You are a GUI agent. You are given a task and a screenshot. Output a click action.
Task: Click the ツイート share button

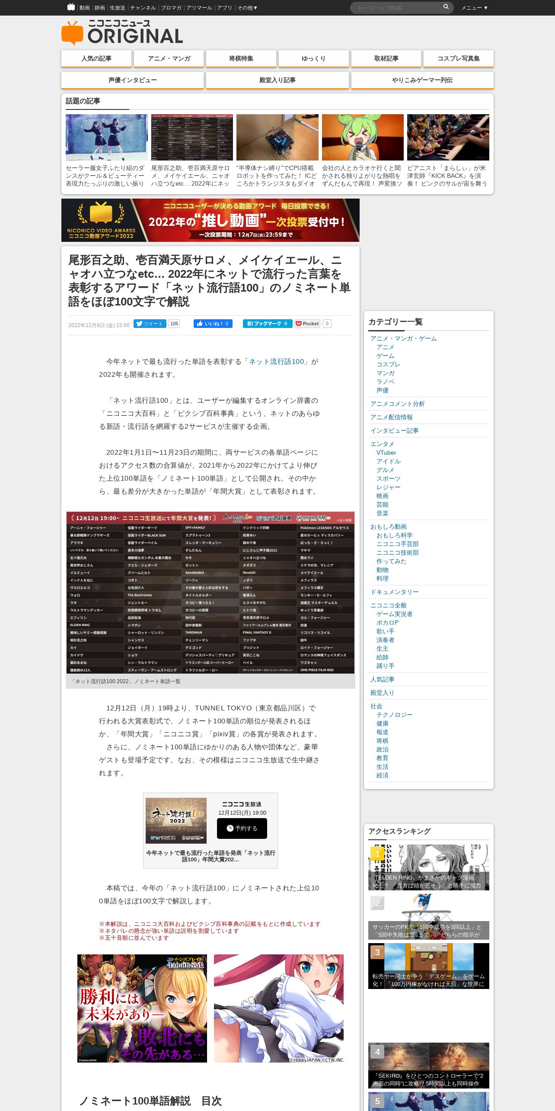150,324
